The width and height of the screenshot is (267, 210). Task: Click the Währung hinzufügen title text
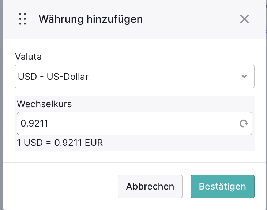click(x=91, y=19)
